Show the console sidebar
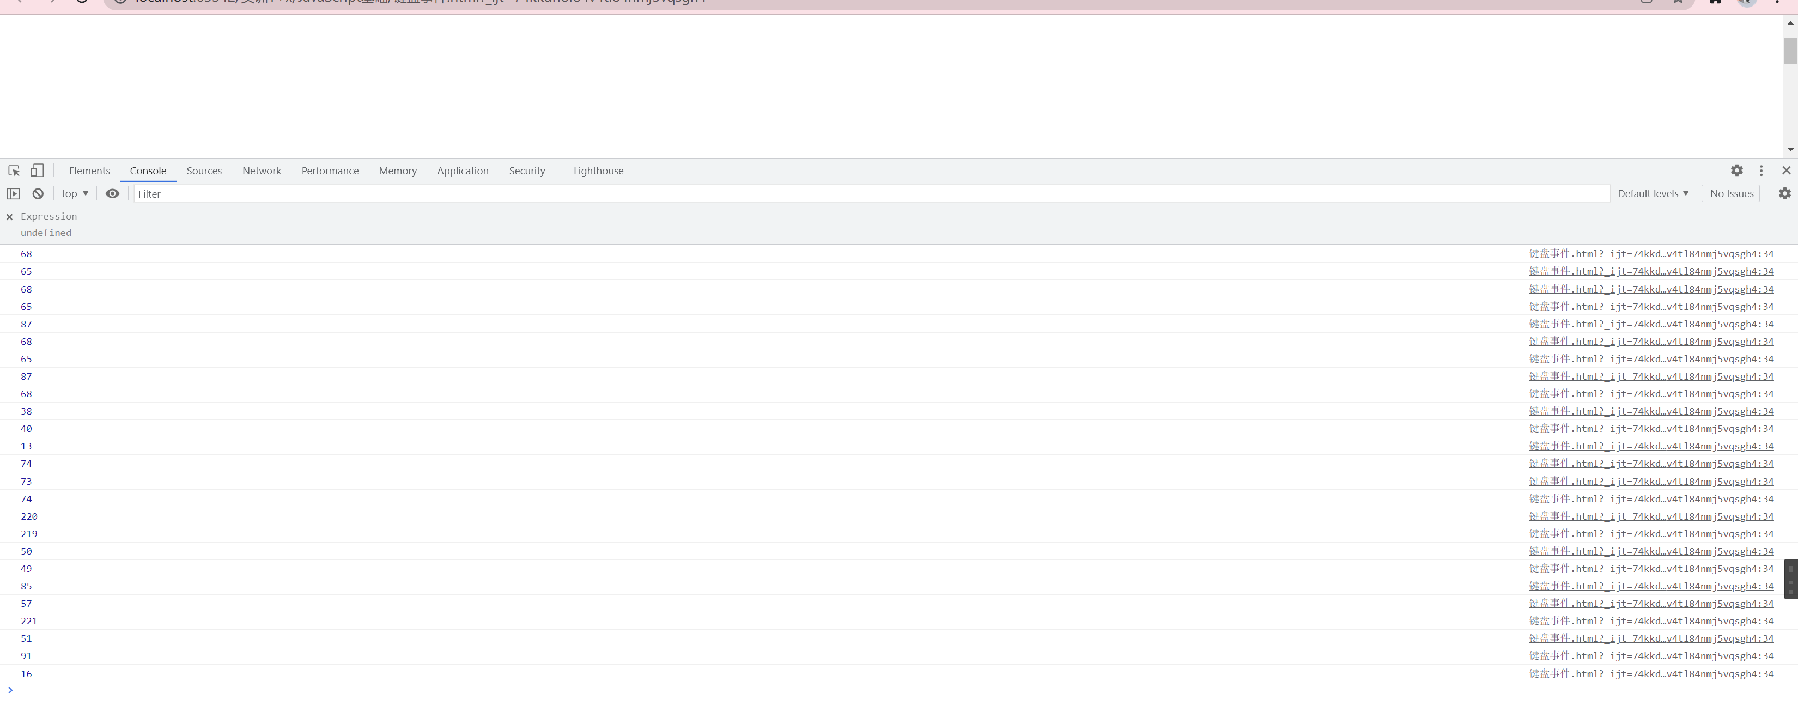The height and width of the screenshot is (712, 1798). (x=13, y=193)
